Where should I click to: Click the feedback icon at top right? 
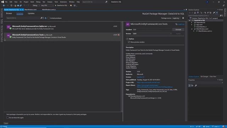[x=224, y=6]
